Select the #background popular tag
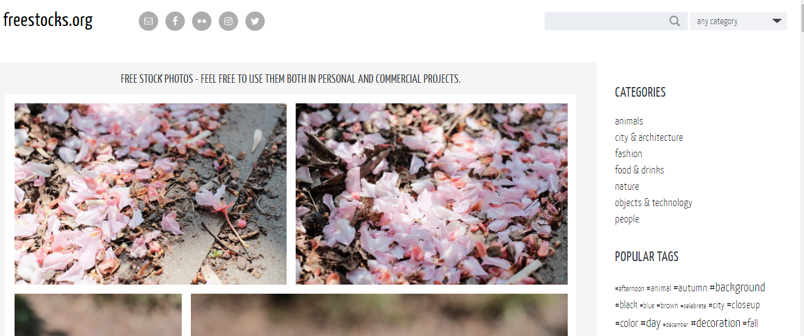 point(737,288)
